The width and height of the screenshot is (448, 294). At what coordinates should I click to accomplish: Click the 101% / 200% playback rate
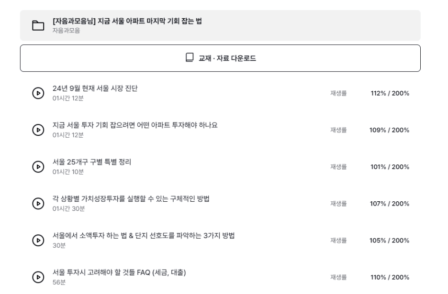coord(390,167)
